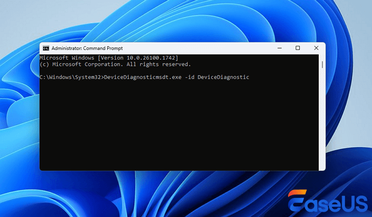Image resolution: width=372 pixels, height=217 pixels.
Task: Click the 'Microsoft Windows [Version 10.0.26100.1742]' line
Action: point(109,58)
